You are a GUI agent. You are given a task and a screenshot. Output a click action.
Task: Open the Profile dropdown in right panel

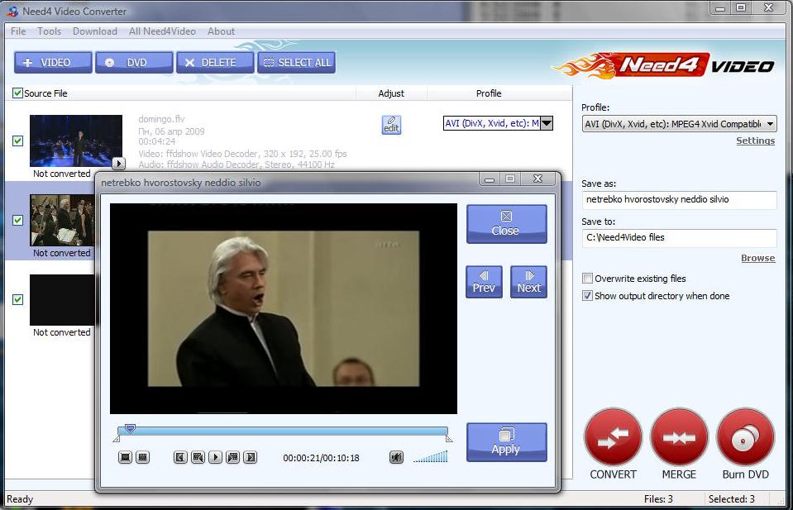(770, 124)
